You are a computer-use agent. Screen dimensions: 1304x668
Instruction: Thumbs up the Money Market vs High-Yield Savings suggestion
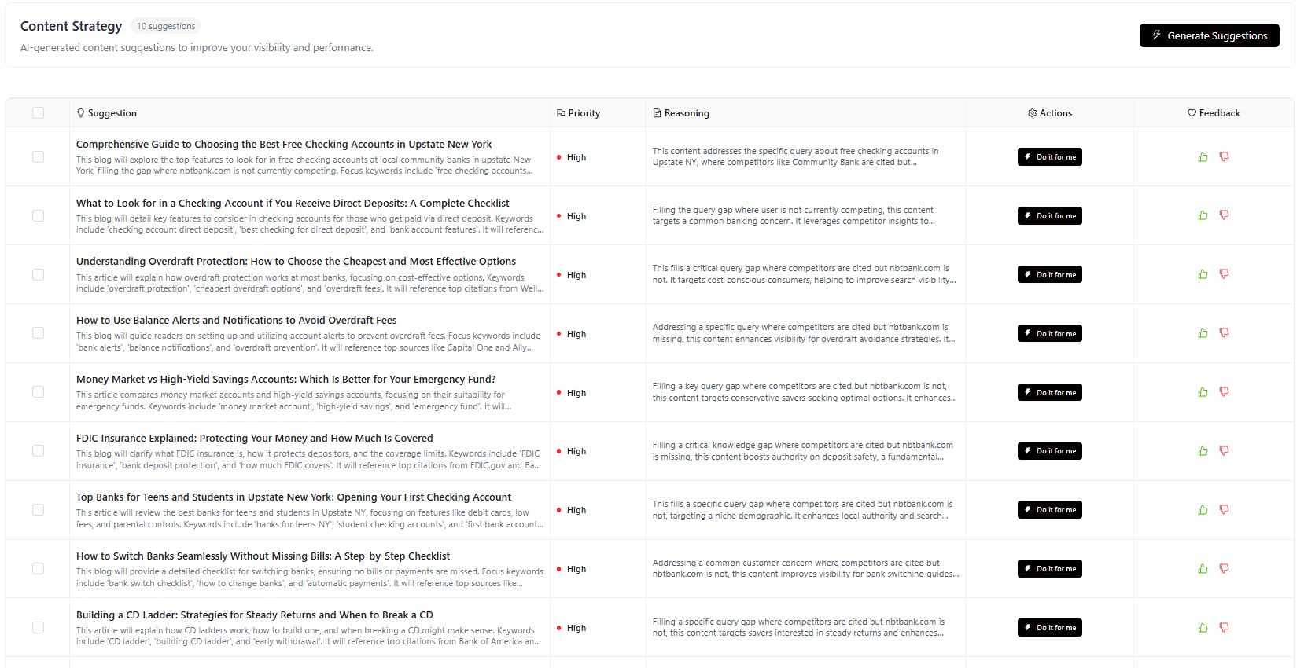[x=1203, y=392]
